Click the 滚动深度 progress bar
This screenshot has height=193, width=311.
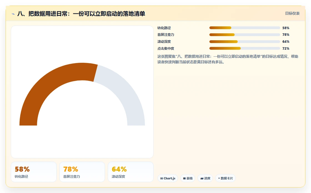click(245, 42)
